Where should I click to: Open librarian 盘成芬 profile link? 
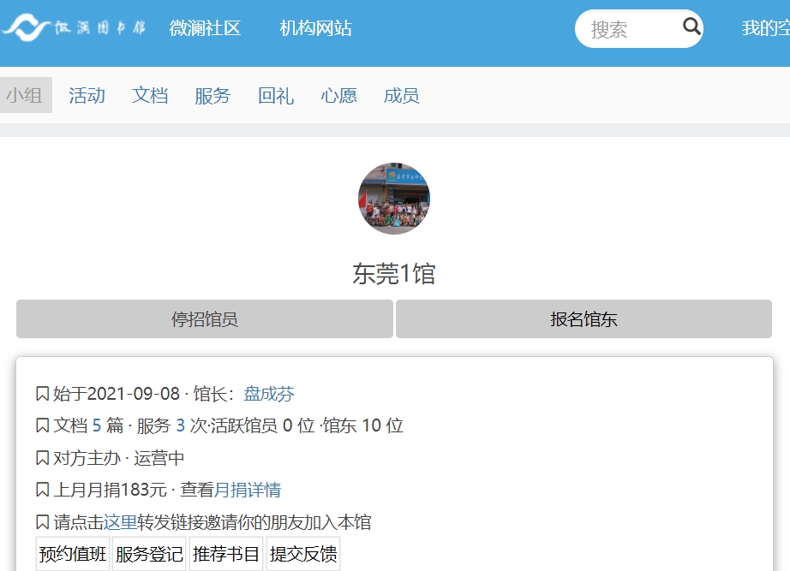[269, 394]
